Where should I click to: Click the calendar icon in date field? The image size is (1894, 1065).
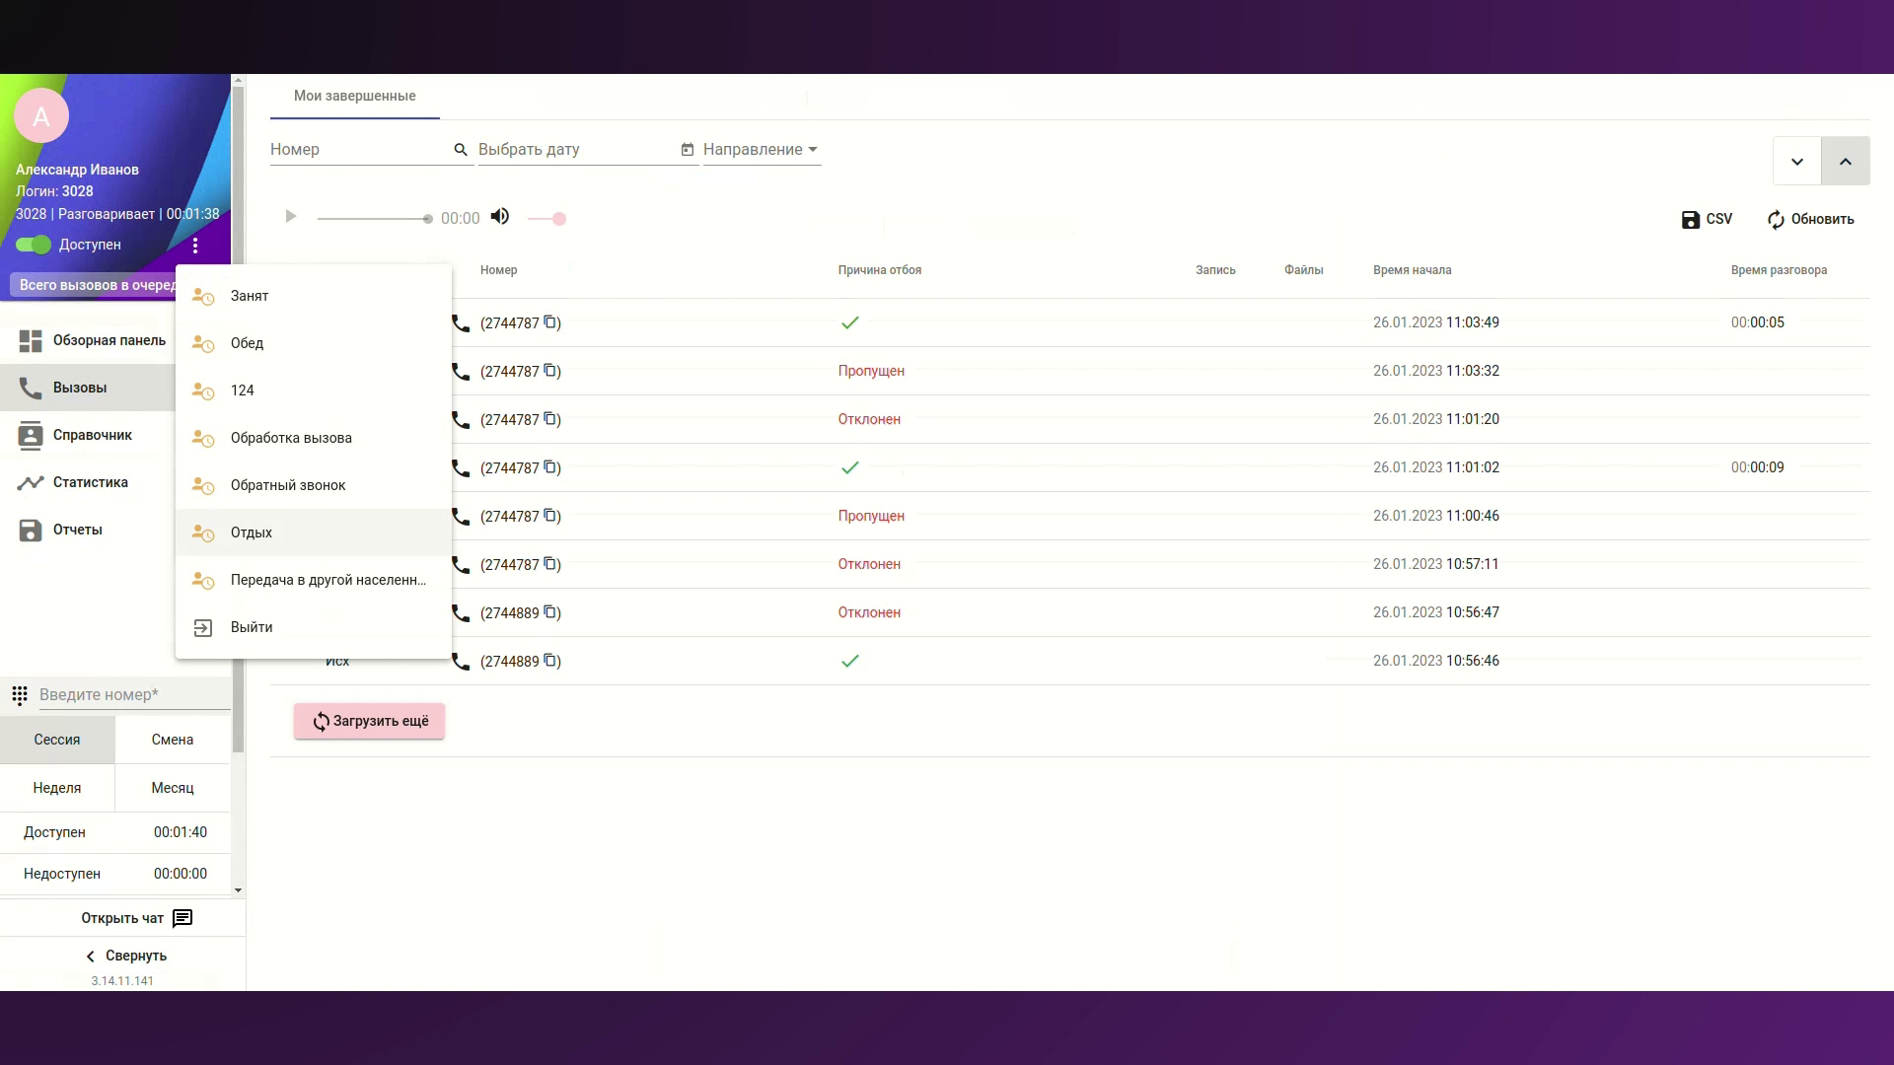688,150
